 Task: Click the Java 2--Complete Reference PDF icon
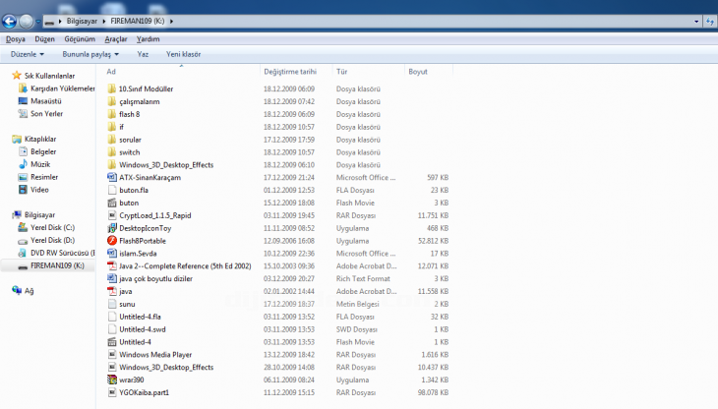point(111,266)
